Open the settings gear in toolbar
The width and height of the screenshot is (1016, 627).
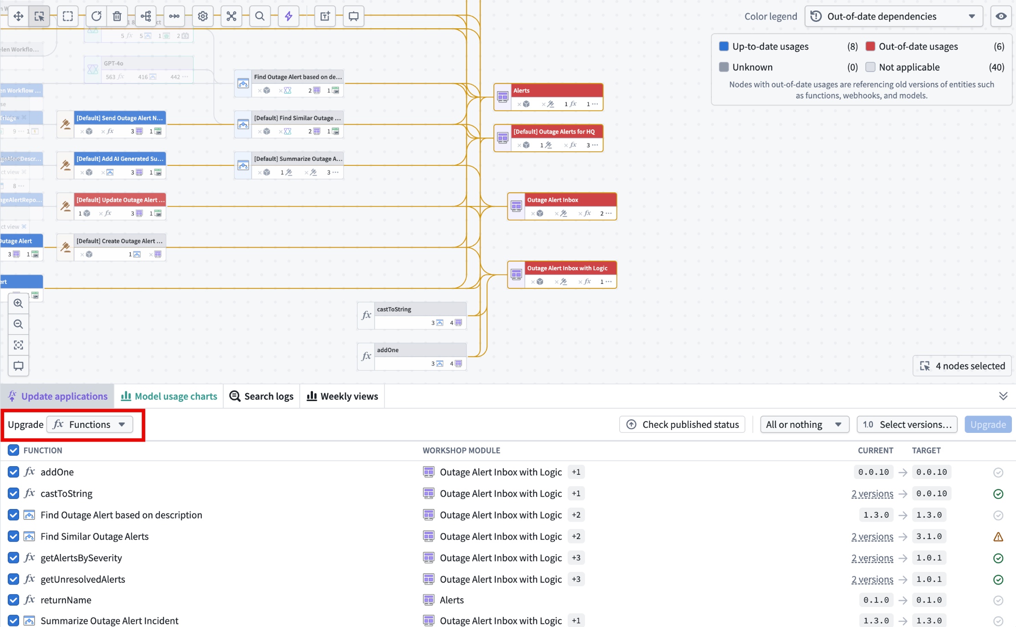[203, 16]
